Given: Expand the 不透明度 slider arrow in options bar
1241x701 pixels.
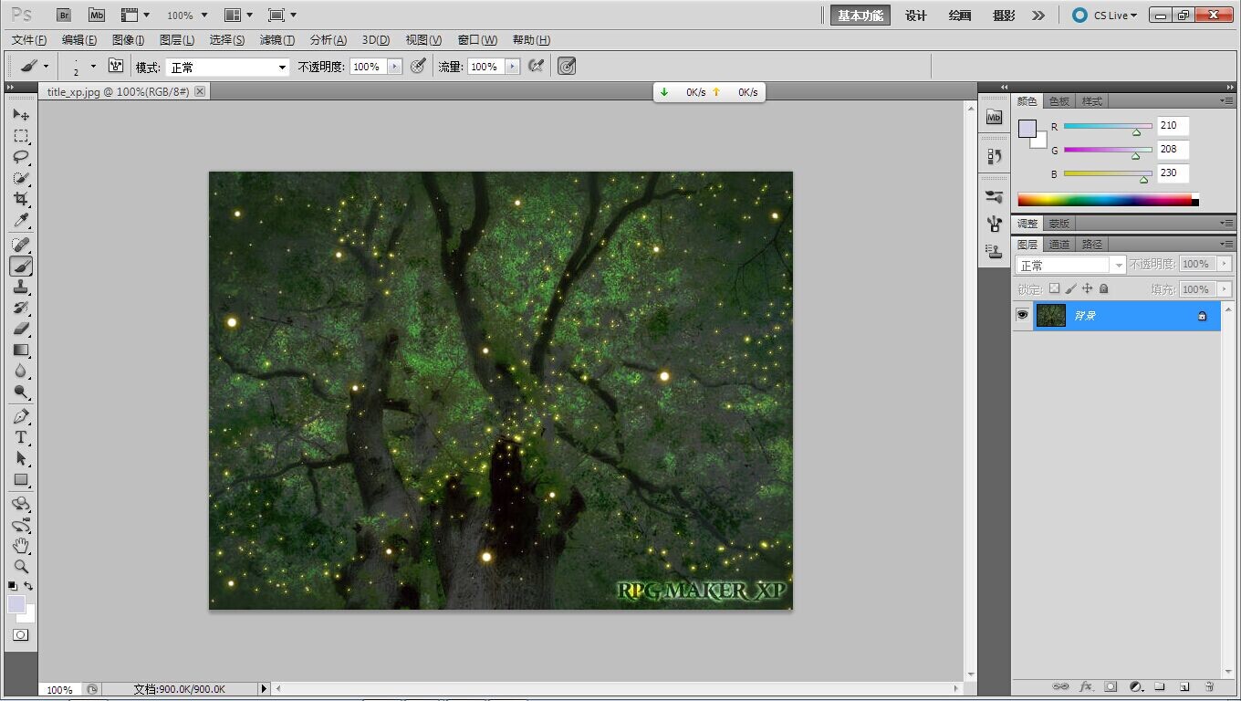Looking at the screenshot, I should click(395, 67).
